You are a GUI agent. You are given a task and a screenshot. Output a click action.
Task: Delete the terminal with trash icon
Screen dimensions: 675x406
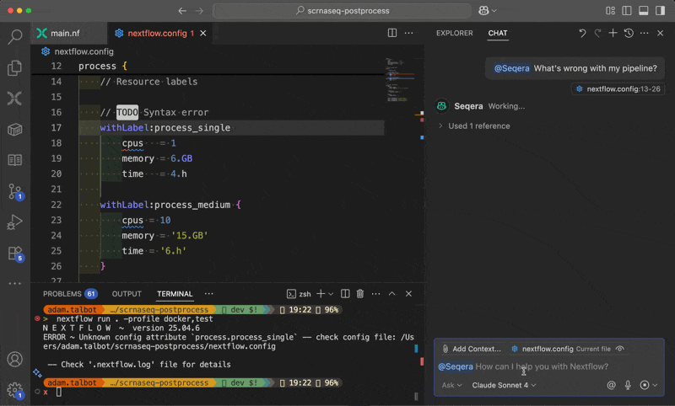pyautogui.click(x=359, y=294)
